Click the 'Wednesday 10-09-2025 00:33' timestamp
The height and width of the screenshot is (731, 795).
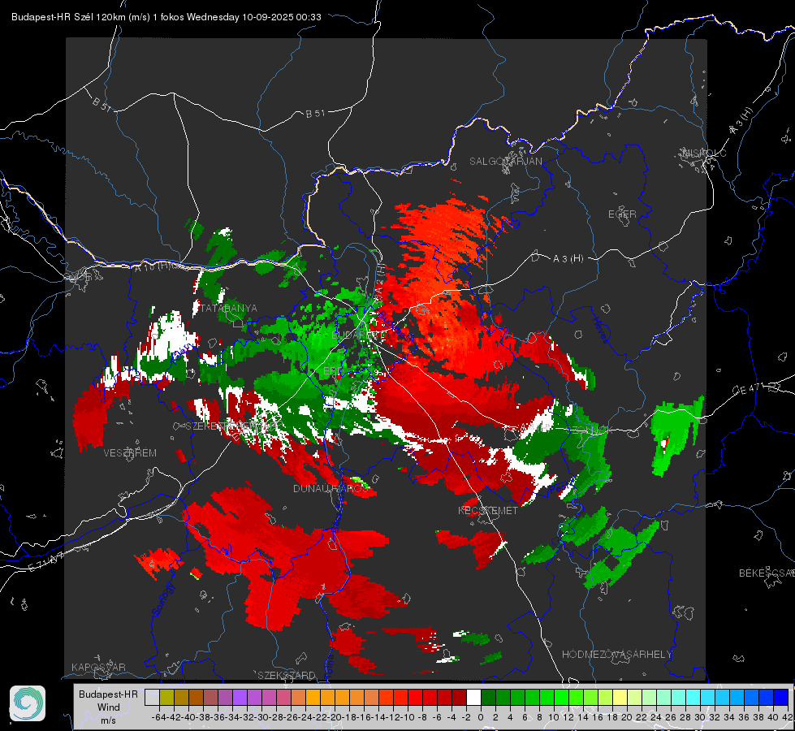[254, 17]
